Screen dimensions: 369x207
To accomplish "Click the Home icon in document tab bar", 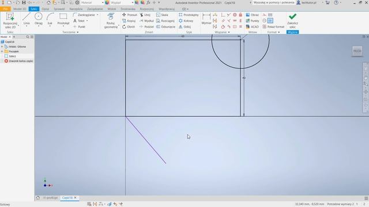I will [x=37, y=198].
